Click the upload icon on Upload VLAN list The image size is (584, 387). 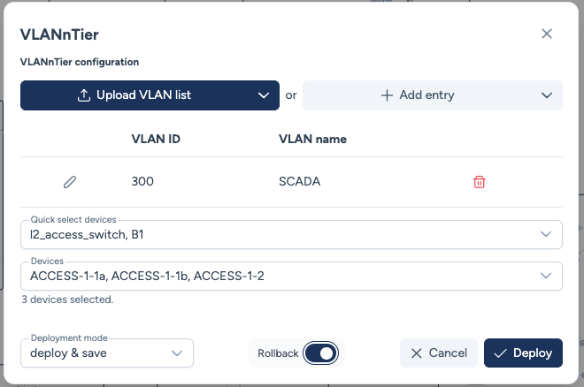point(85,95)
